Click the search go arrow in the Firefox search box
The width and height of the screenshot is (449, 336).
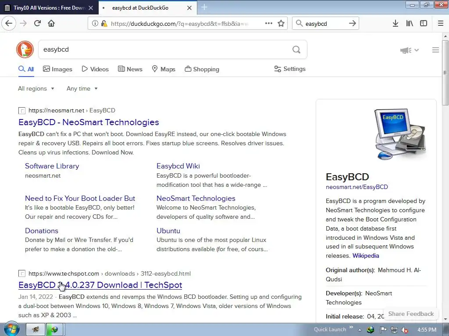click(353, 23)
